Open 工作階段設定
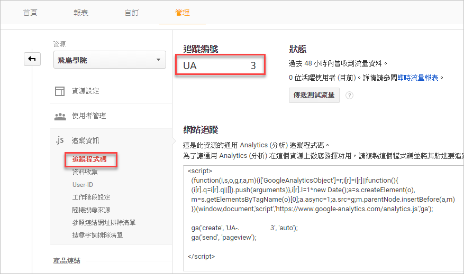Image resolution: width=464 pixels, height=274 pixels. click(x=91, y=197)
